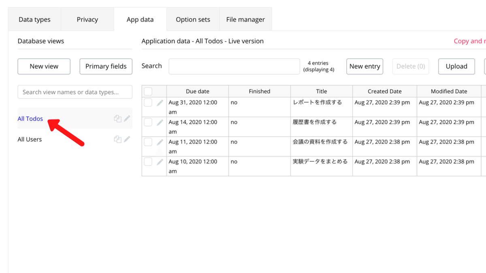Select the App data tab

[x=140, y=19]
